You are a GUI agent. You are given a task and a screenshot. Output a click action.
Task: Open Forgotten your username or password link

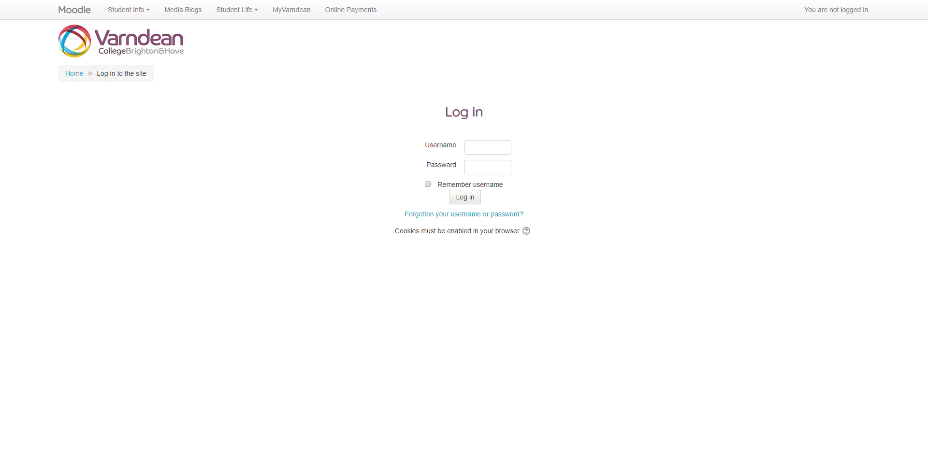464,214
